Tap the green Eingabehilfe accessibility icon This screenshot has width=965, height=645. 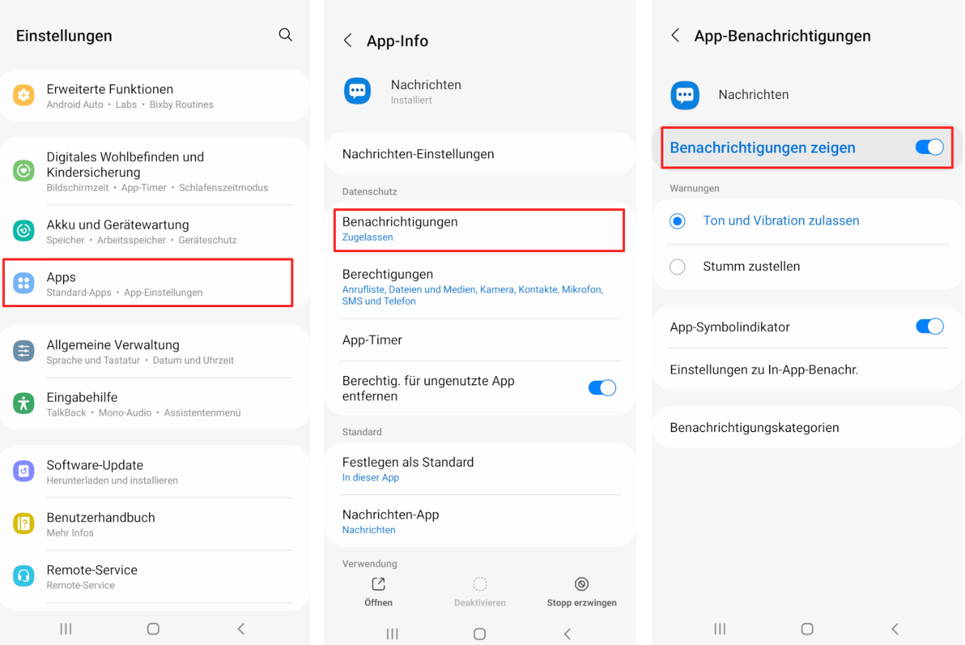tap(24, 403)
